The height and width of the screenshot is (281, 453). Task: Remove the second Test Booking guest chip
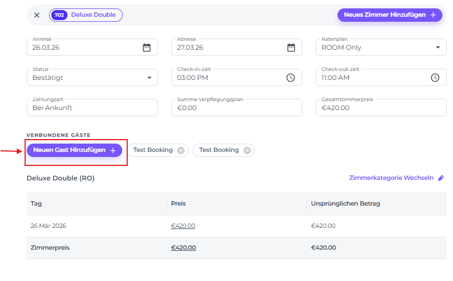point(247,150)
